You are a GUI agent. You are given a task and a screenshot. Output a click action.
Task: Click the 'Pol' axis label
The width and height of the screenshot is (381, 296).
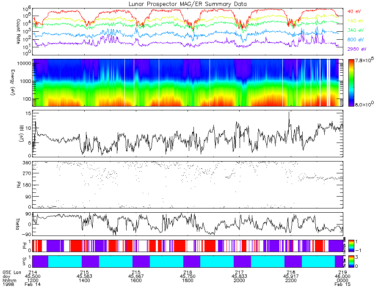click(24, 246)
